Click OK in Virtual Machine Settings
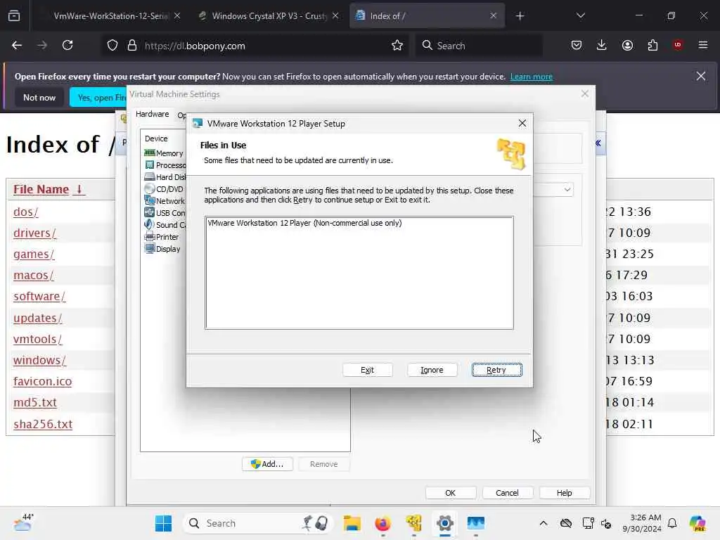 coord(451,493)
